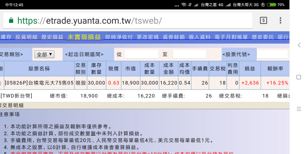Viewport: 308px width, 154px height.
Task: Tap the Android back navigation arrow
Action: (x=299, y=45)
